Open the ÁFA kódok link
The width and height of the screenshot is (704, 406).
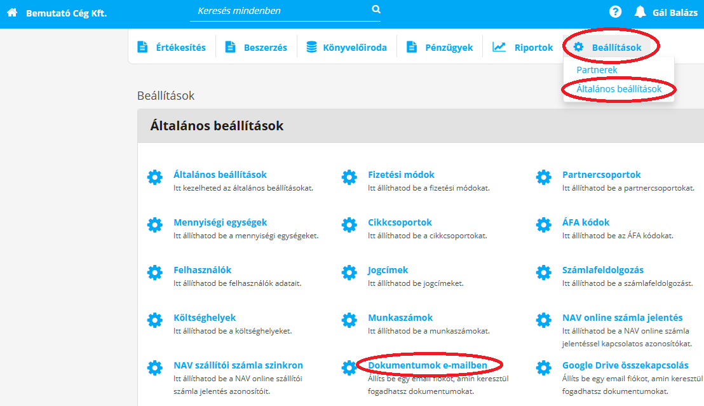click(585, 222)
